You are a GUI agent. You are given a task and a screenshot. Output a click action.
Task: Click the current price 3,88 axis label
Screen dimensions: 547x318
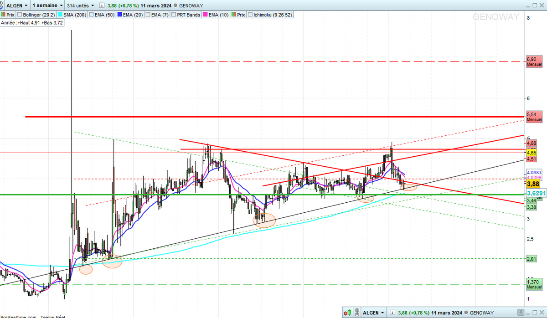point(532,184)
